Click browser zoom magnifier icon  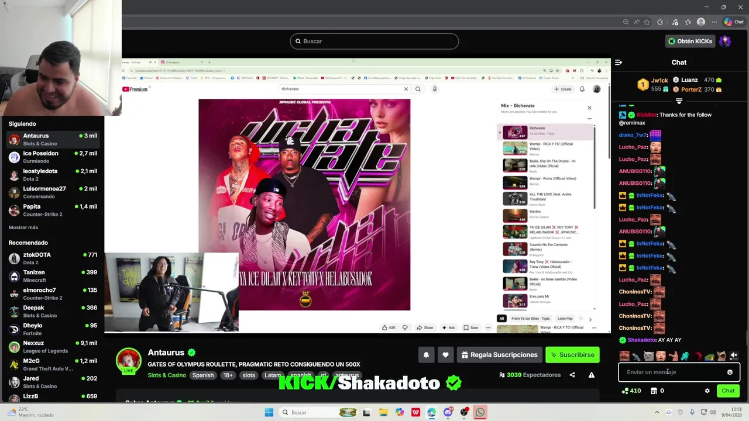(626, 22)
